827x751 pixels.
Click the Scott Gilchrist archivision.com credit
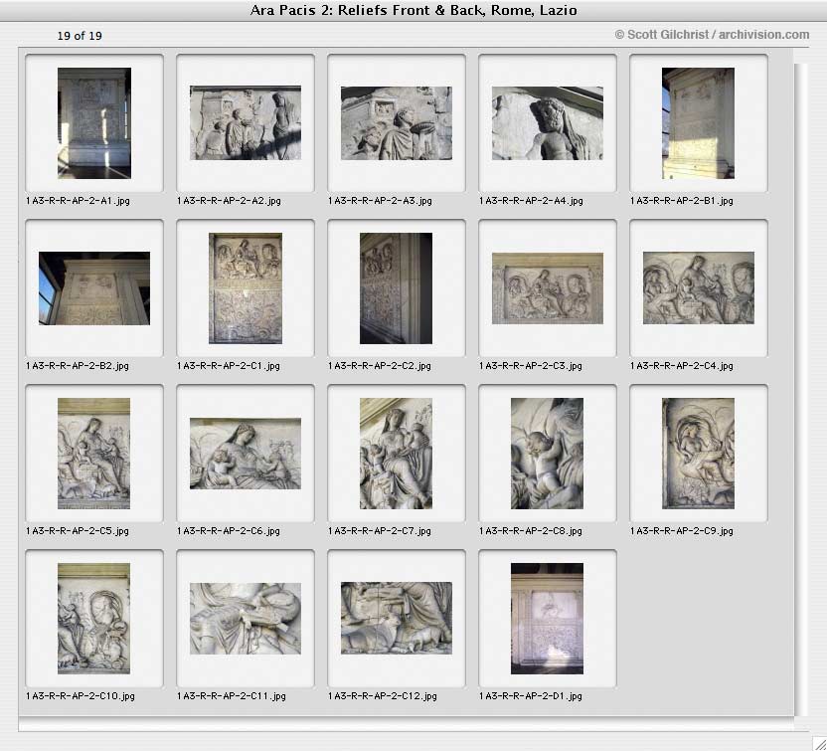click(712, 35)
